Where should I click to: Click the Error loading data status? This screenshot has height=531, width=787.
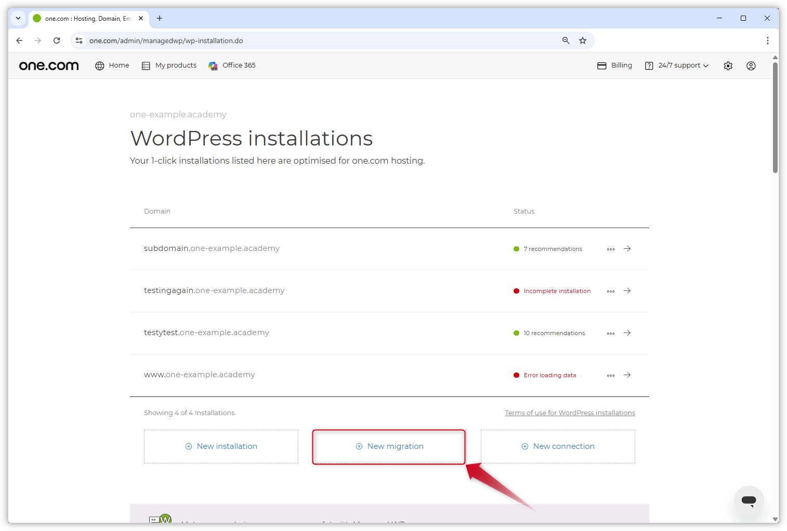coord(545,375)
